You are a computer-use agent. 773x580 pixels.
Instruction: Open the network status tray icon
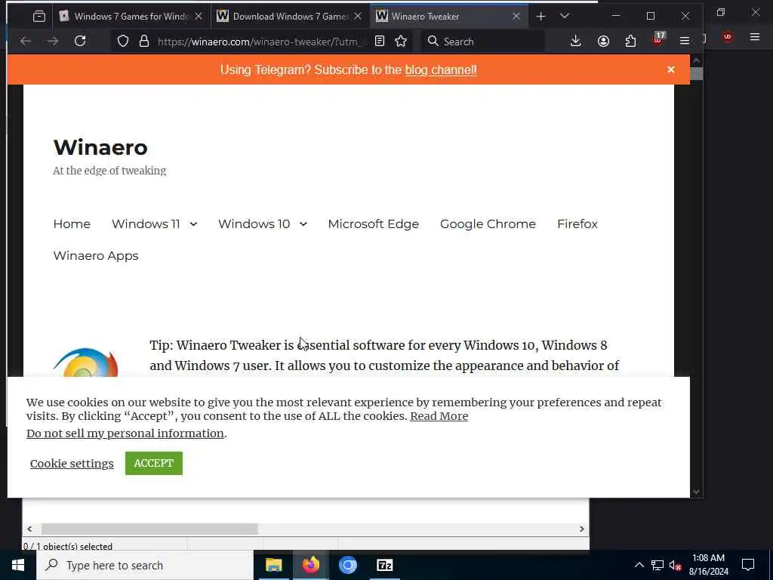(658, 565)
